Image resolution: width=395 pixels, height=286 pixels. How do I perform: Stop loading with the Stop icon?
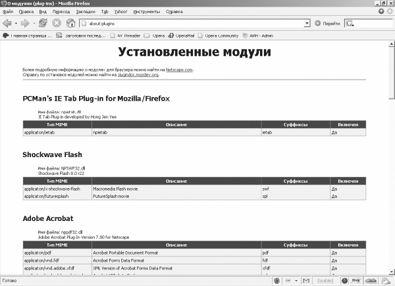[x=57, y=23]
